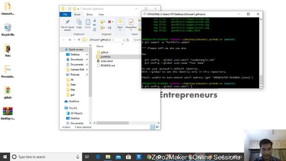This screenshot has height=161, width=286.
Task: Open the address bar history dropdown
Action: 124,40
